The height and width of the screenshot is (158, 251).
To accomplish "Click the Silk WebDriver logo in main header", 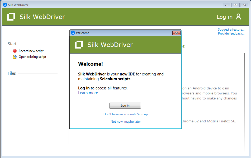I will (11, 17).
